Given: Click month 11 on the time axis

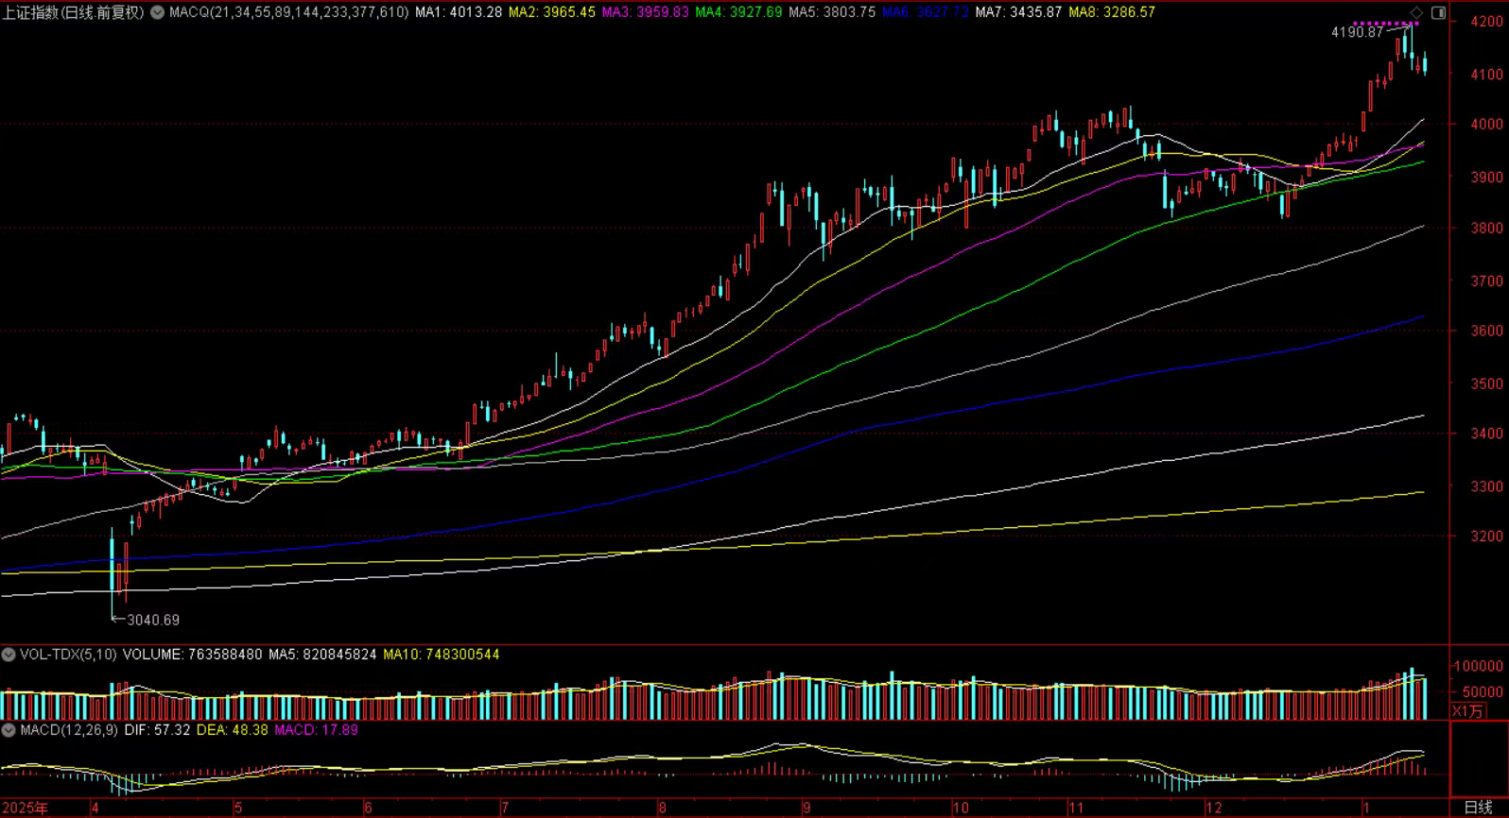Looking at the screenshot, I should coord(1076,809).
